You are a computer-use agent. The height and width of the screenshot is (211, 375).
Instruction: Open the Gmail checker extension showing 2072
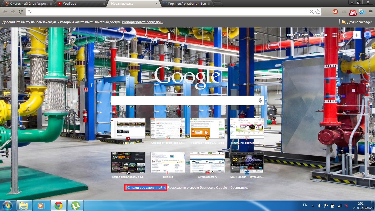353,12
